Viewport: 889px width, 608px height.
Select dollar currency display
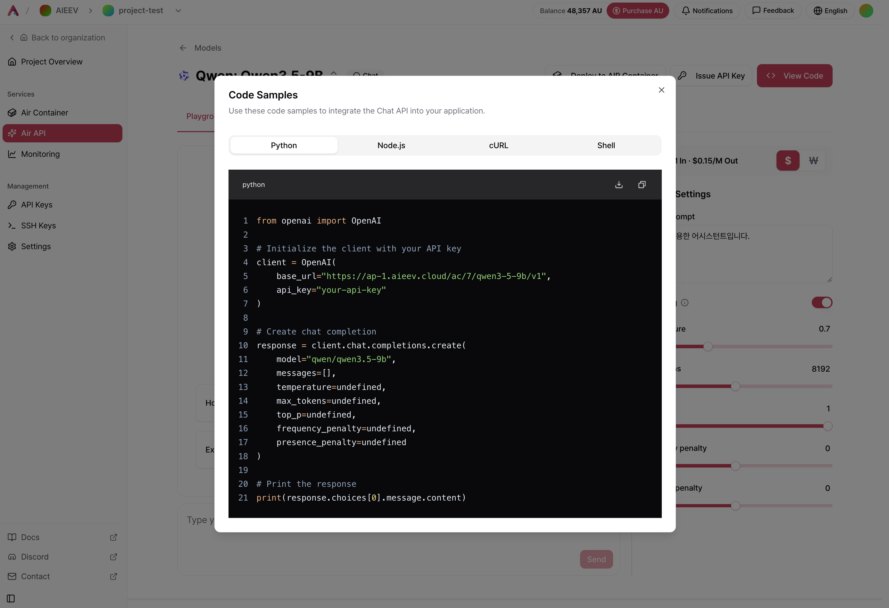pos(788,161)
